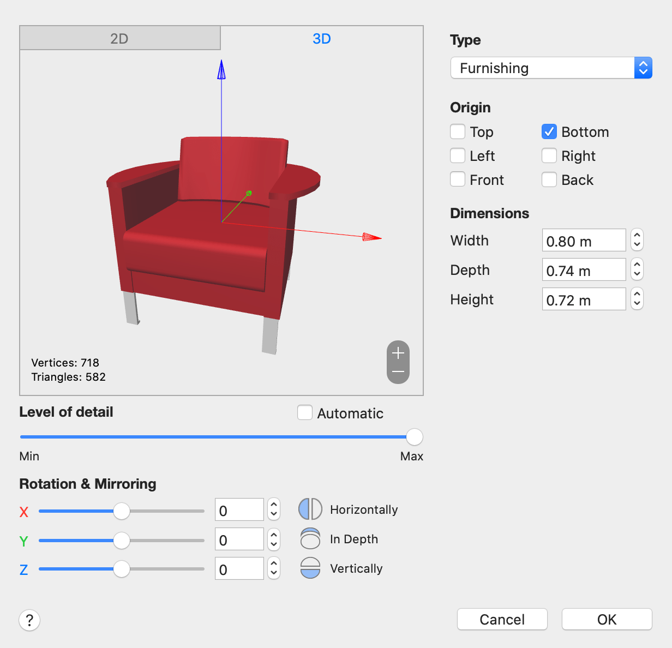
Task: Click the Y rotation stepper
Action: [x=274, y=539]
